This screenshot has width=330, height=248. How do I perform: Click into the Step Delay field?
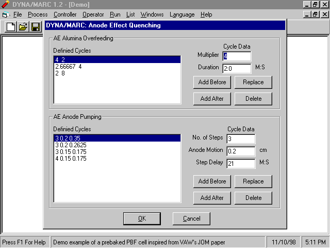pos(241,164)
